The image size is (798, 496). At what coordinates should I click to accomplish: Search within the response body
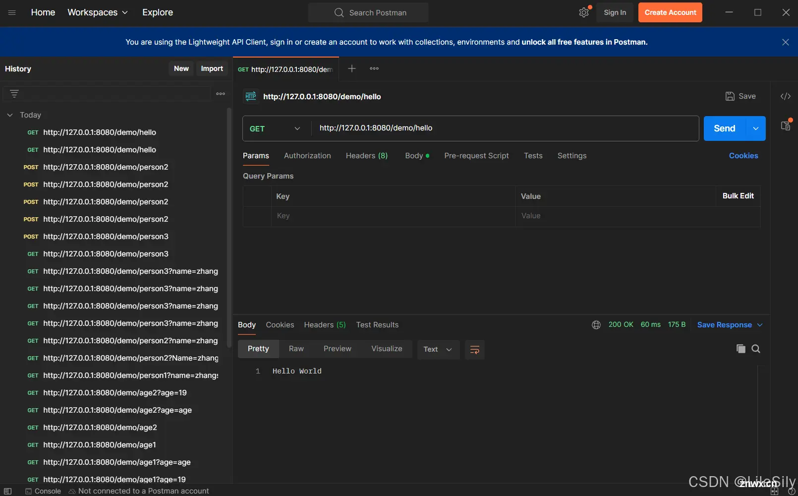pos(756,349)
